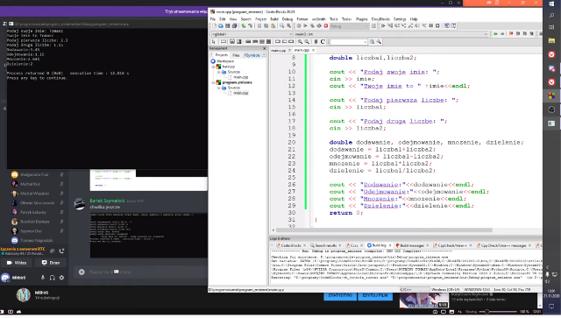
Task: Click the Toggle bookmark red flag icon
Action: (511, 33)
